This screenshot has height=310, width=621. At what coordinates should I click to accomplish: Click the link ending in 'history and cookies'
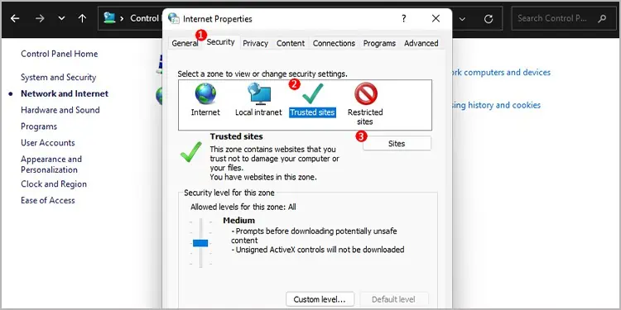(496, 105)
